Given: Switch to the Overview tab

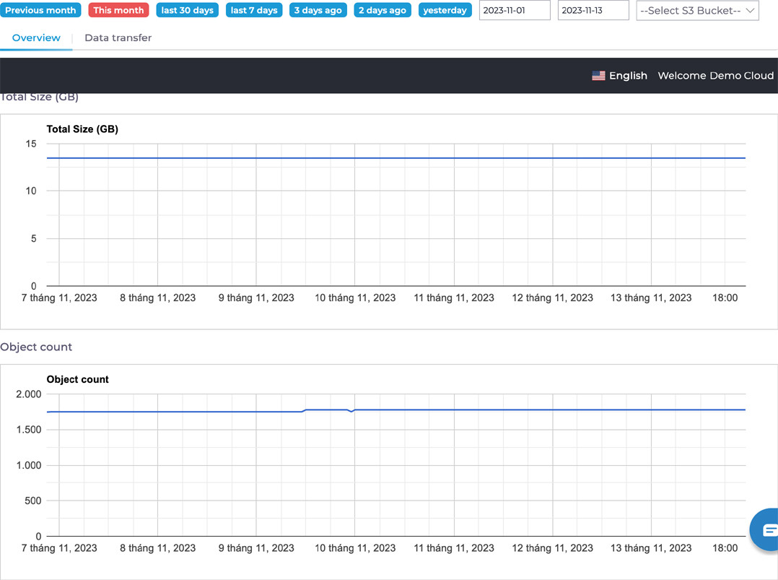Looking at the screenshot, I should [36, 38].
